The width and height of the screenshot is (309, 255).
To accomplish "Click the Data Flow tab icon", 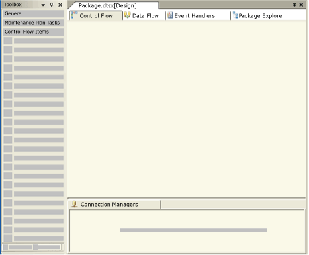I will click(127, 15).
